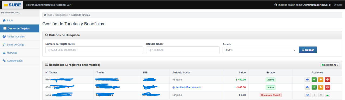View details of the Jubilado/Pensionado card
The height and width of the screenshot is (100, 345).
pyautogui.click(x=308, y=87)
